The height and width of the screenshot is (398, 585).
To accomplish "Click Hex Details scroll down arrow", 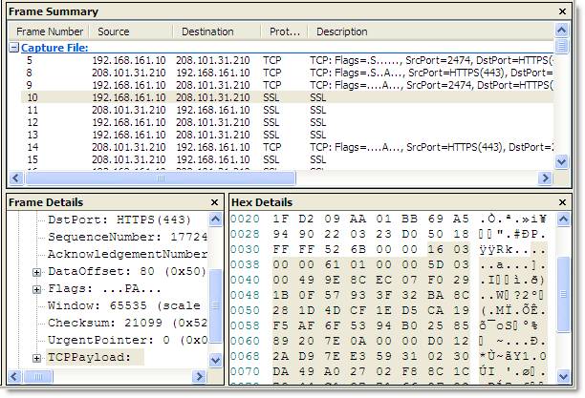I will (x=563, y=376).
